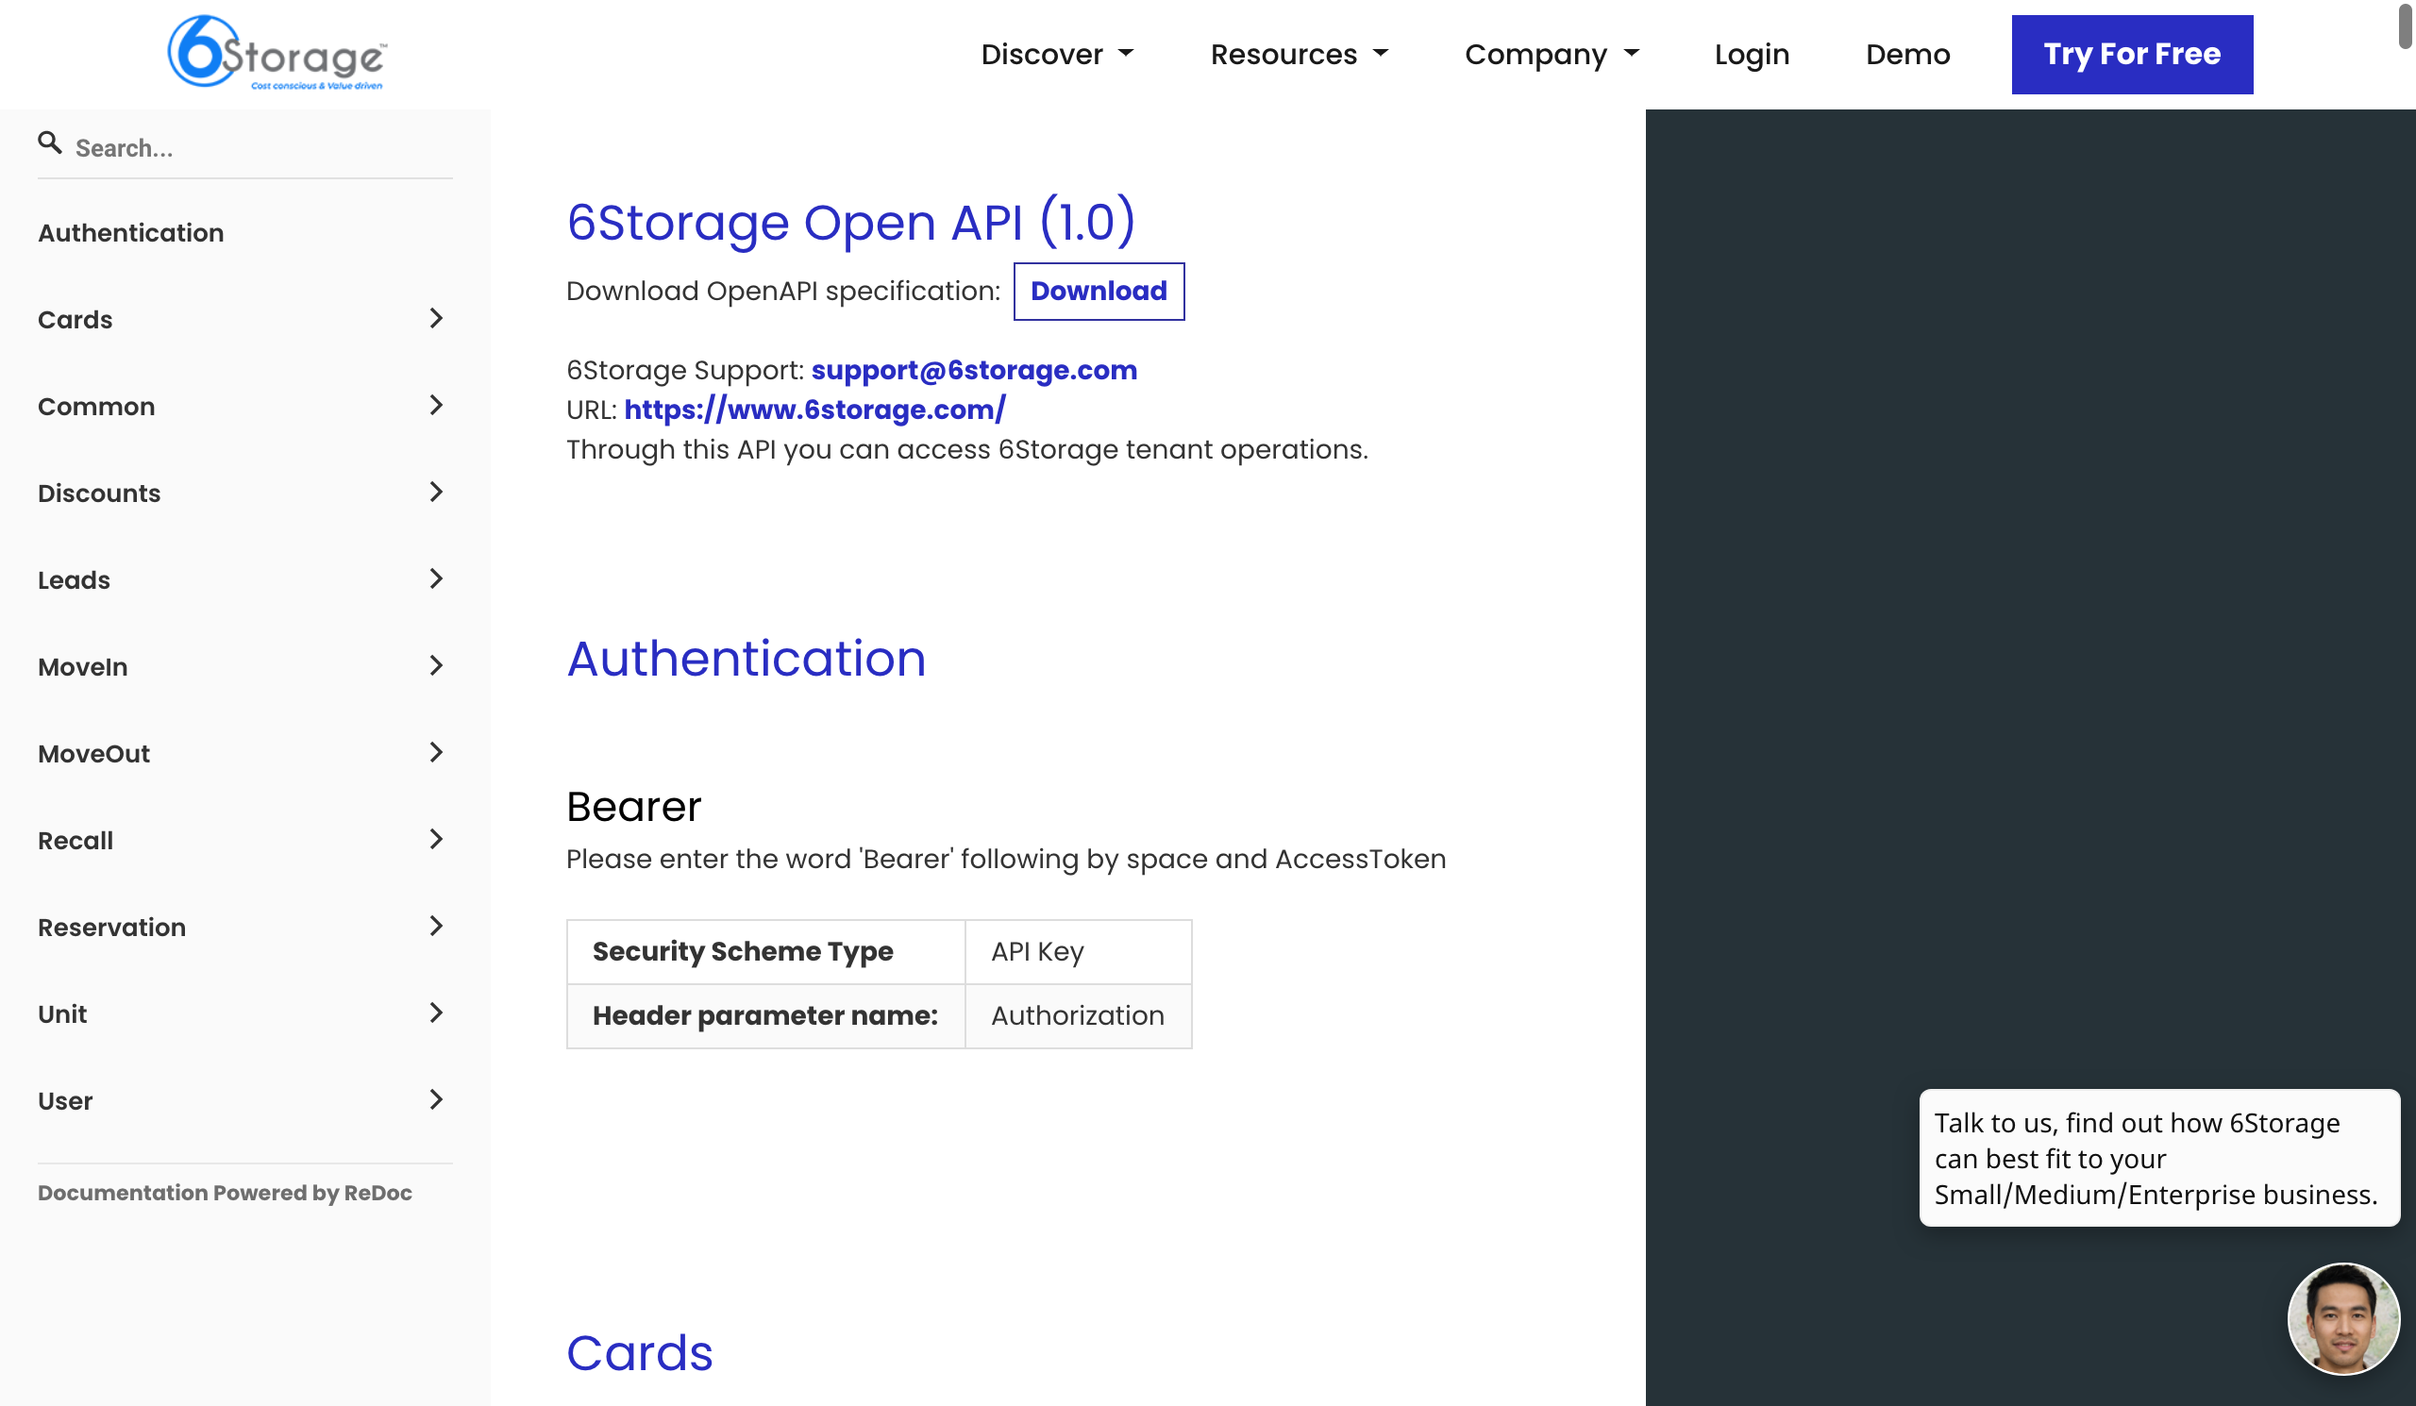Click the Authentication section heading
This screenshot has height=1406, width=2416.
[x=746, y=659]
